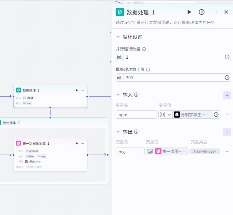Click the 通用-Pro model label
This screenshot has height=215, width=233.
35,162
